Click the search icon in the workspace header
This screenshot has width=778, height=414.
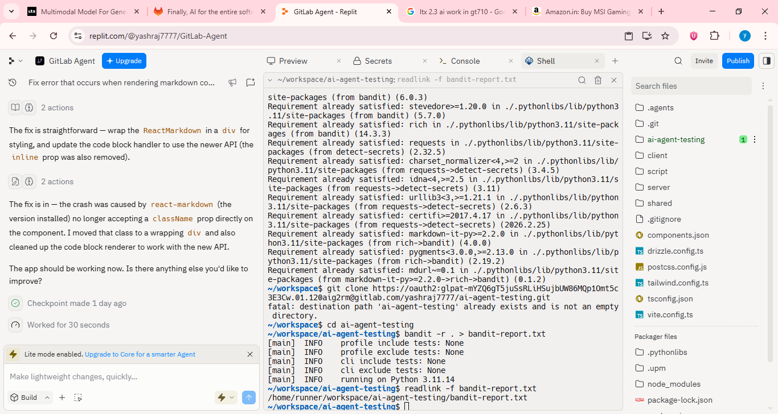[678, 61]
